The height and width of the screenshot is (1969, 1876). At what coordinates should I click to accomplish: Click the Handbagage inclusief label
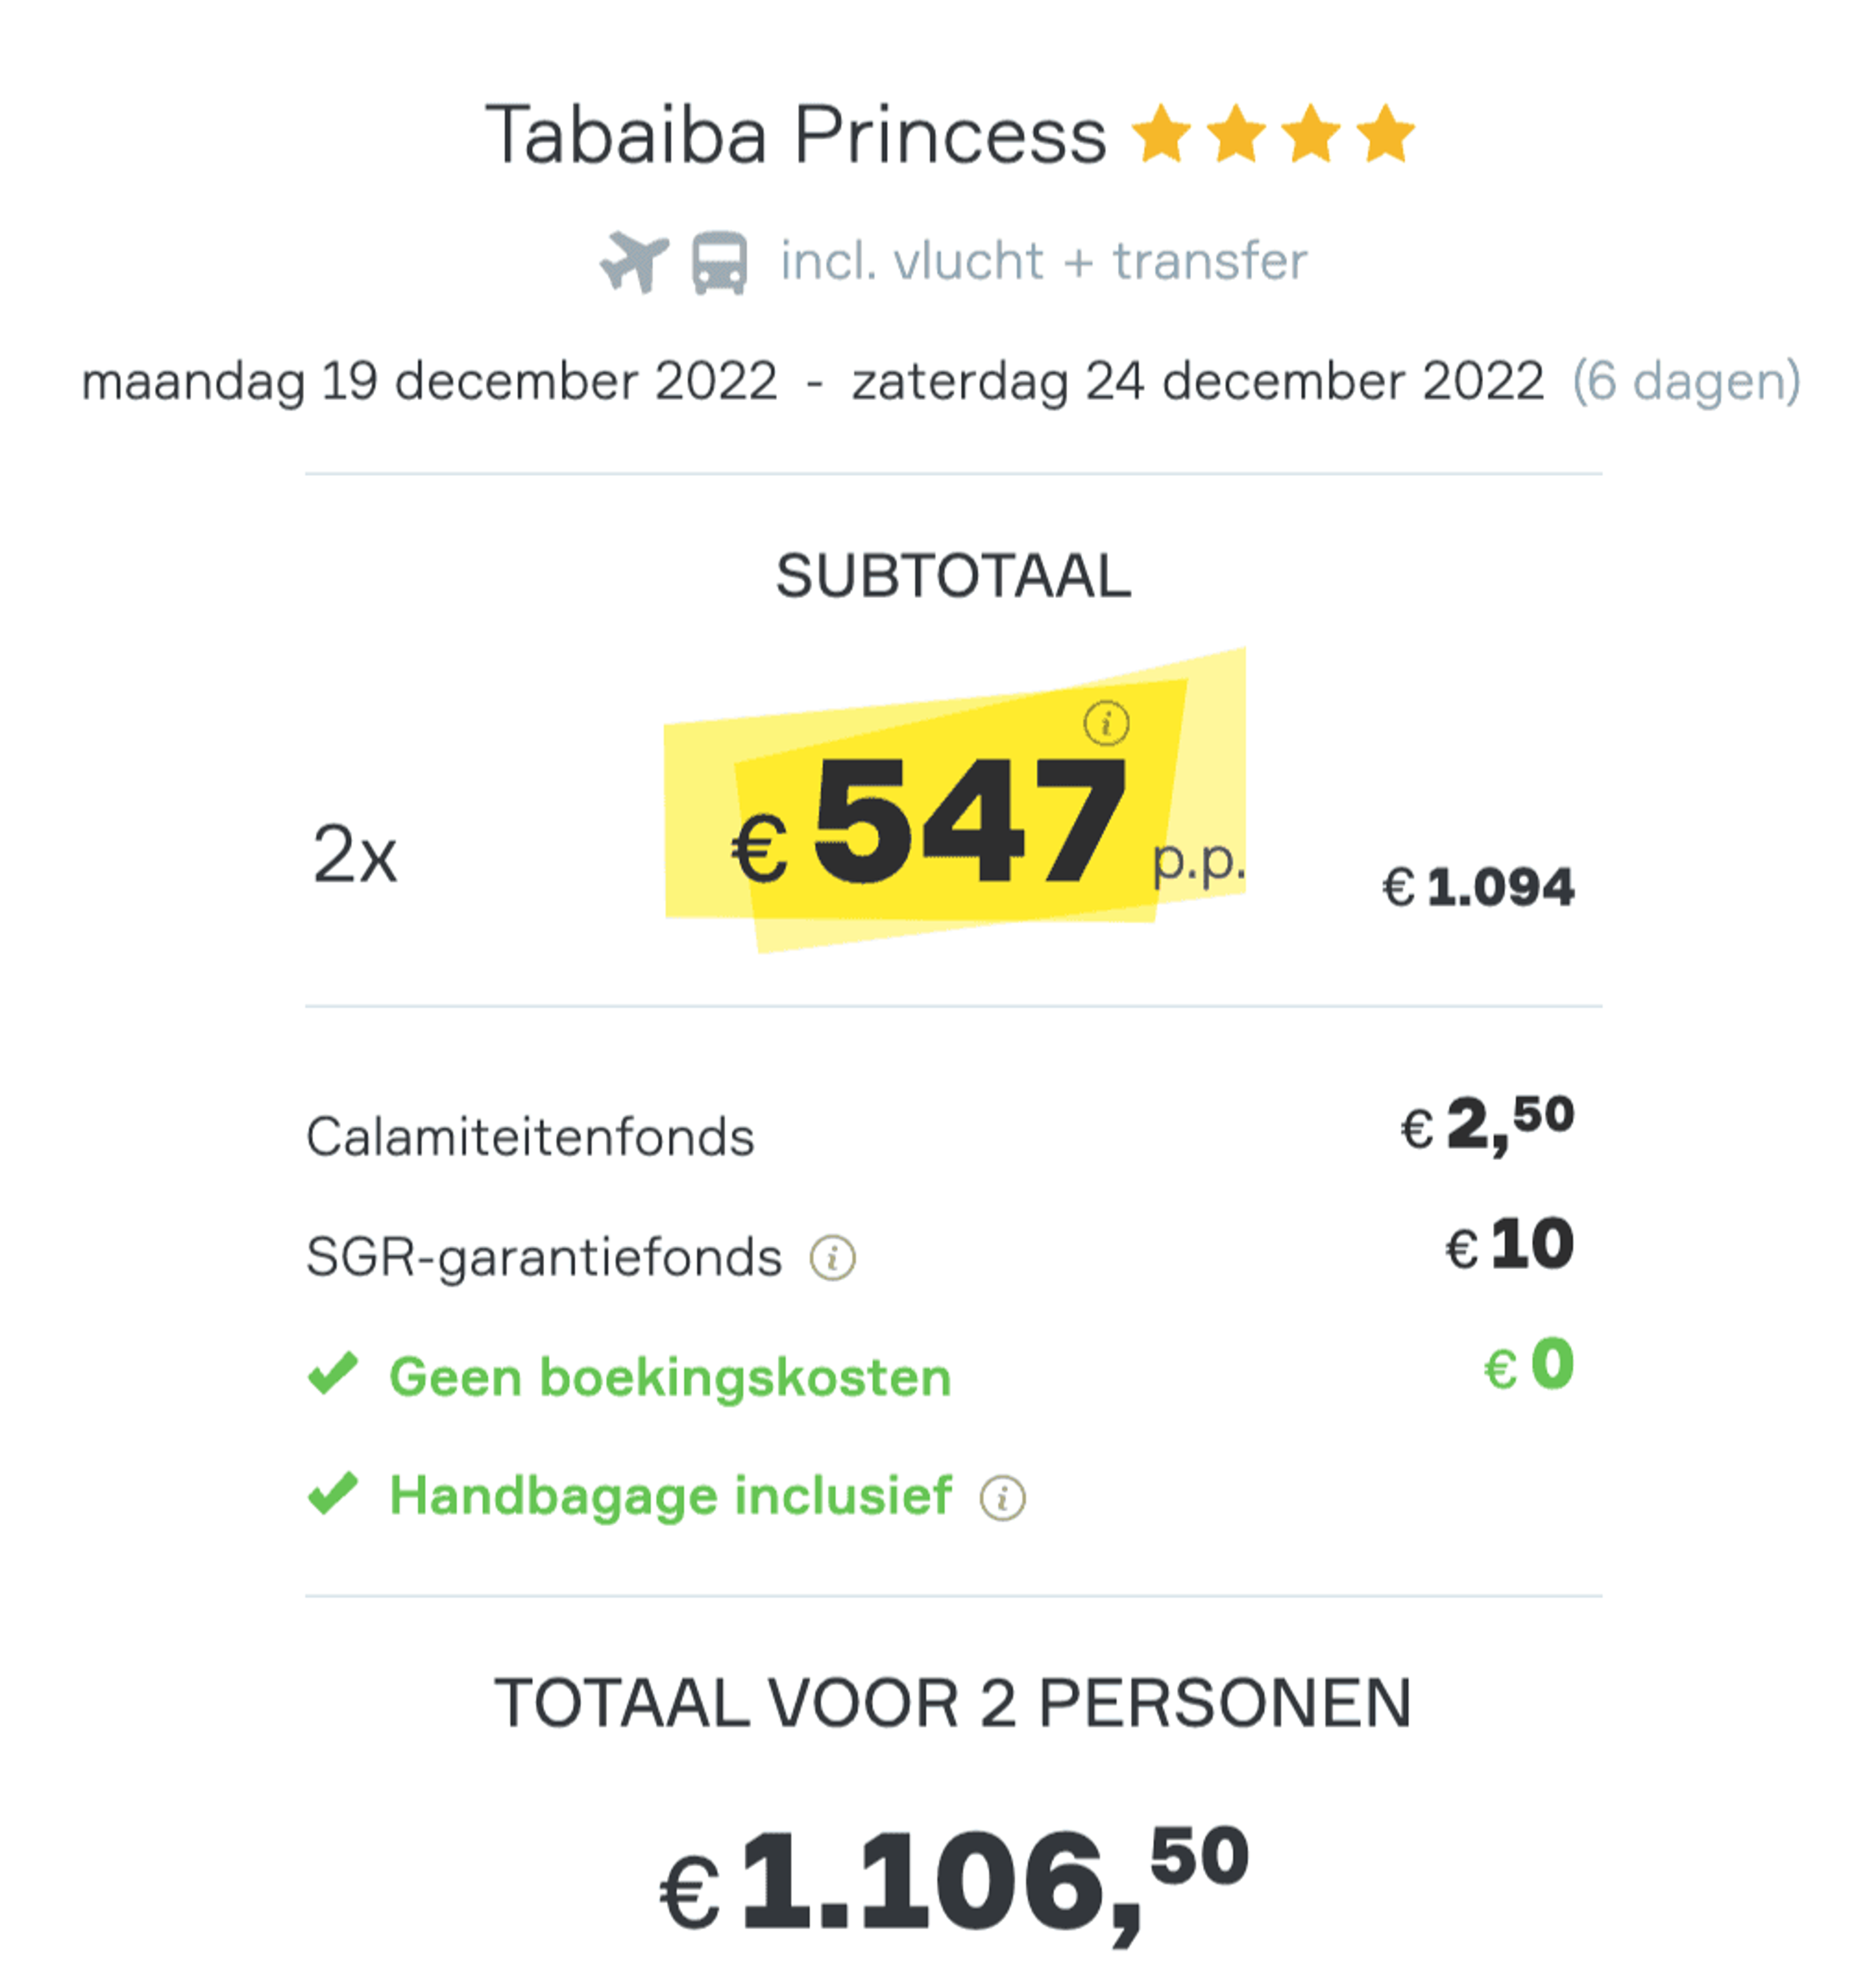[x=670, y=1497]
